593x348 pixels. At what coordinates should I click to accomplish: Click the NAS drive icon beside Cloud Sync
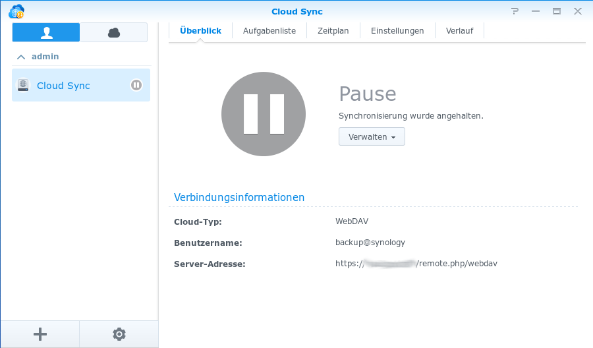[x=23, y=85]
